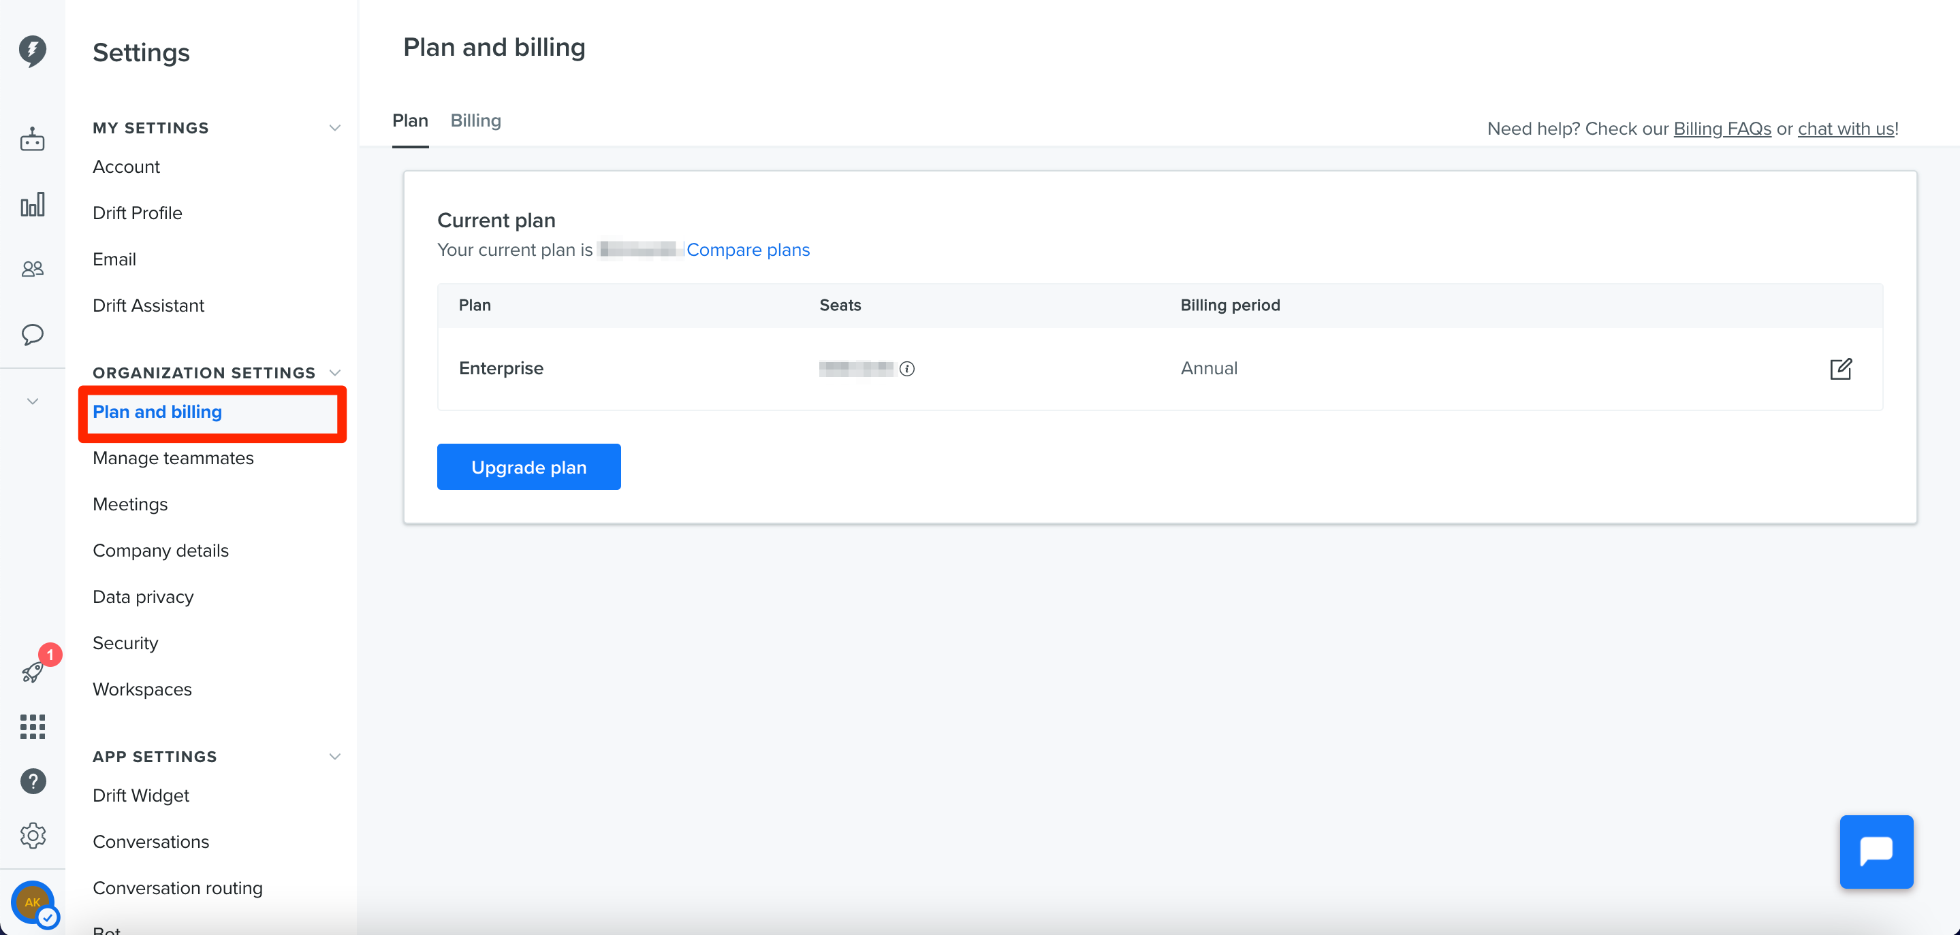The width and height of the screenshot is (1960, 935).
Task: Select Plan and billing in sidebar
Action: [x=157, y=412]
